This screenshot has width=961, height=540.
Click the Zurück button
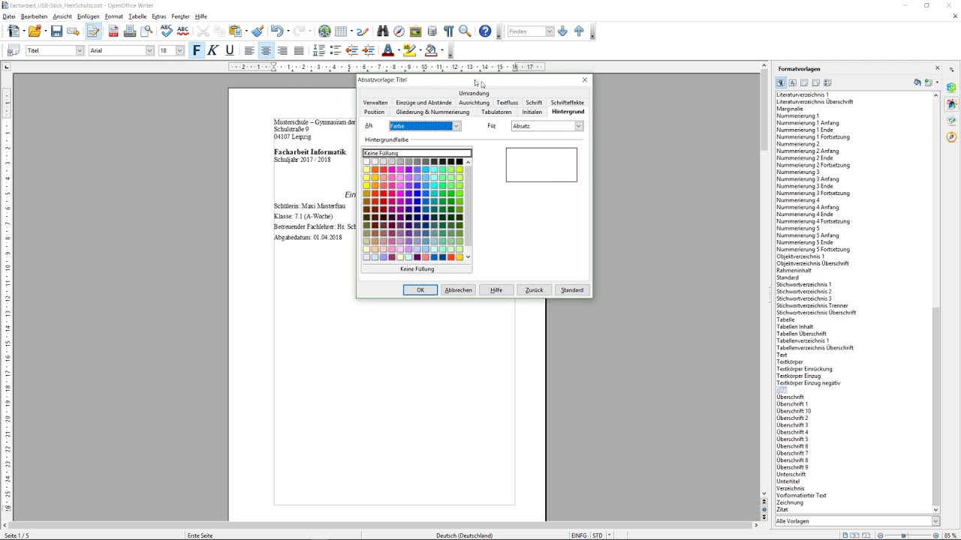[534, 290]
